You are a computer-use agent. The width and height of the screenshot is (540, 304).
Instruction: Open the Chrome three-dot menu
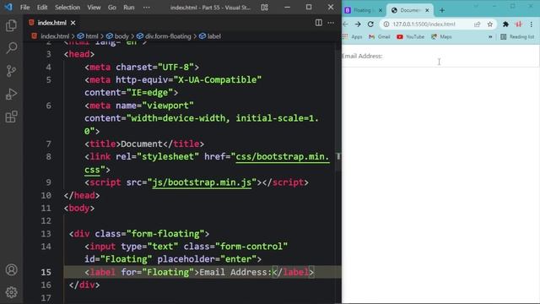[x=532, y=24]
